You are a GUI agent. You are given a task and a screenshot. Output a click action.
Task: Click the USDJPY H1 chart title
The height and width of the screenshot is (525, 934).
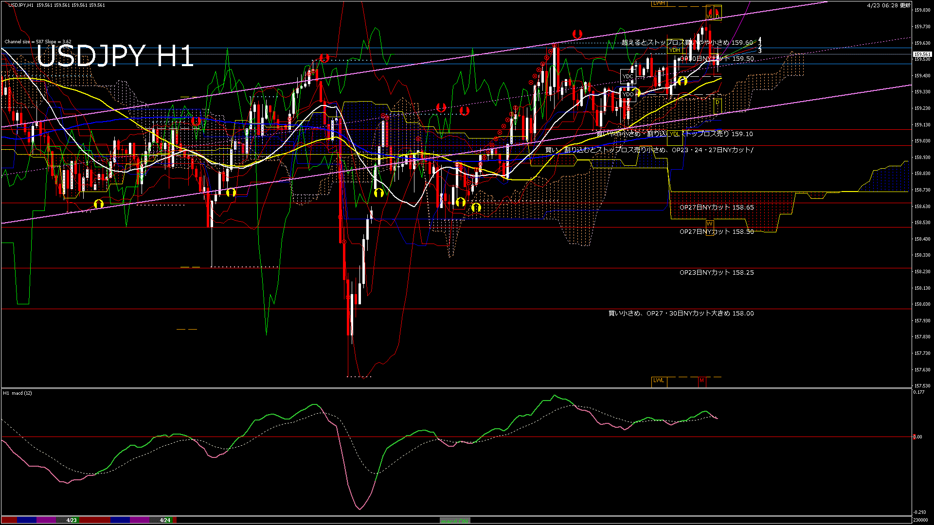tap(115, 56)
